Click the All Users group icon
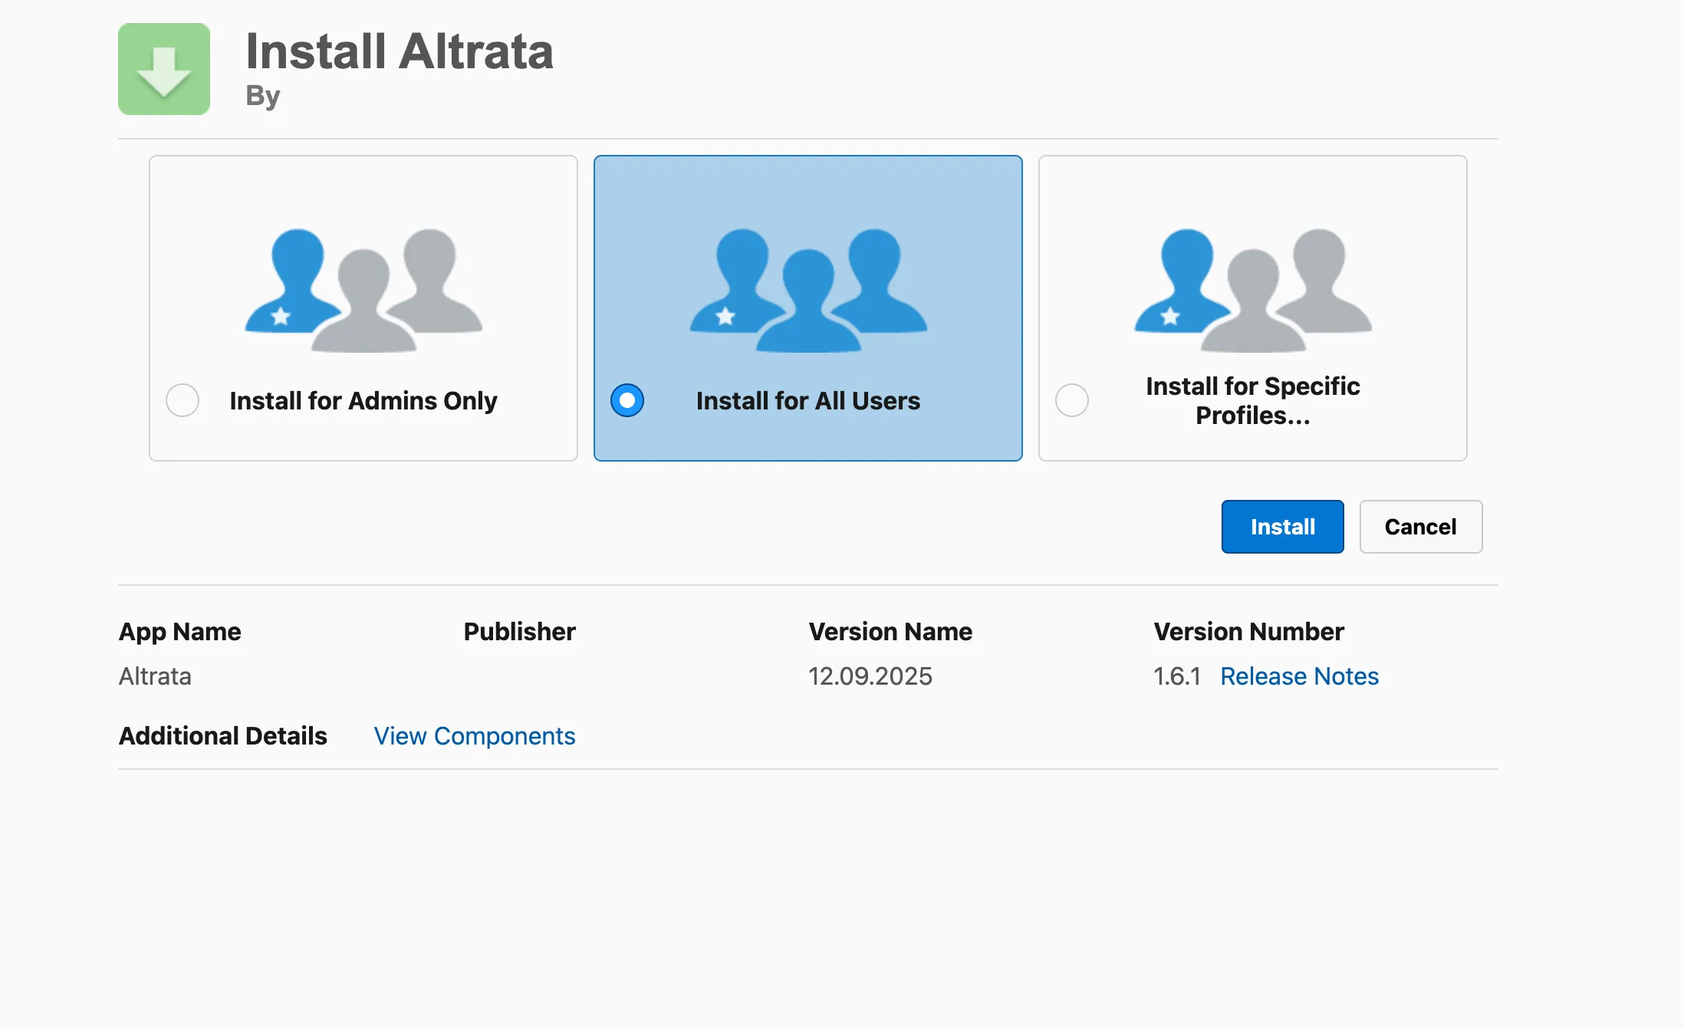Viewport: 1684px width, 1029px height. pyautogui.click(x=808, y=290)
